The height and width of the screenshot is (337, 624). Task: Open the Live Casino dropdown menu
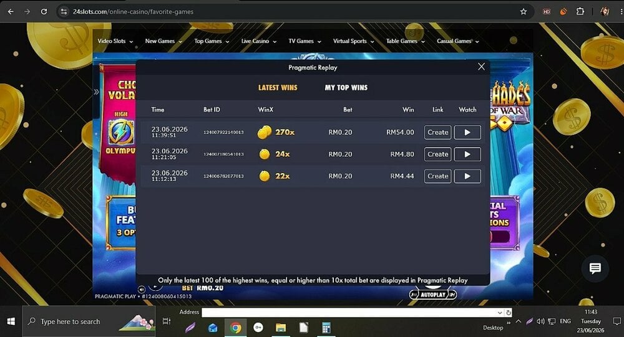259,41
